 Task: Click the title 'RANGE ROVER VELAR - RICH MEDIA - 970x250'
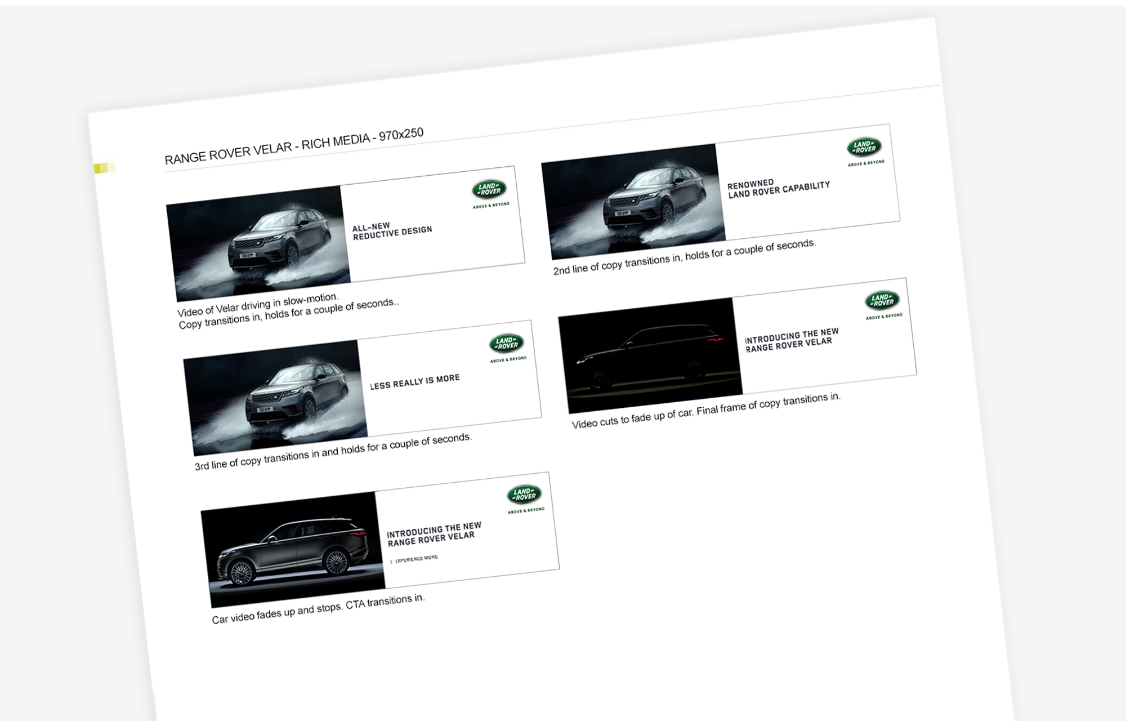[x=294, y=146]
